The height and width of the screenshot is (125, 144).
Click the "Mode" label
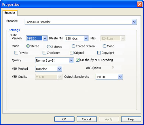click(16, 46)
